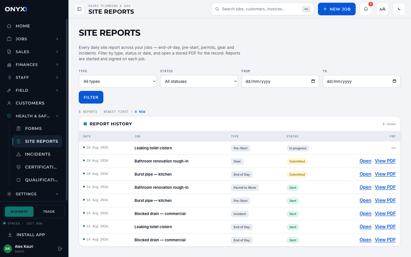Screen dimensions: 411x257
Task: Expand the Sales menu chevron
Action: click(x=57, y=52)
